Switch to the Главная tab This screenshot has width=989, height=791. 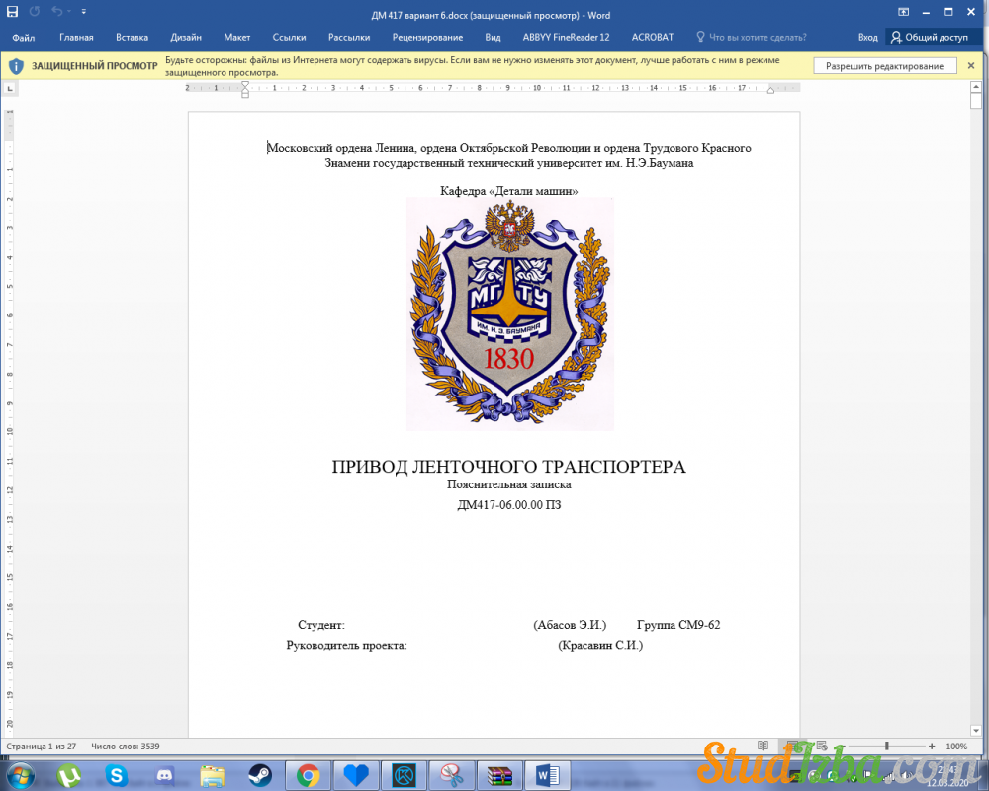point(76,38)
